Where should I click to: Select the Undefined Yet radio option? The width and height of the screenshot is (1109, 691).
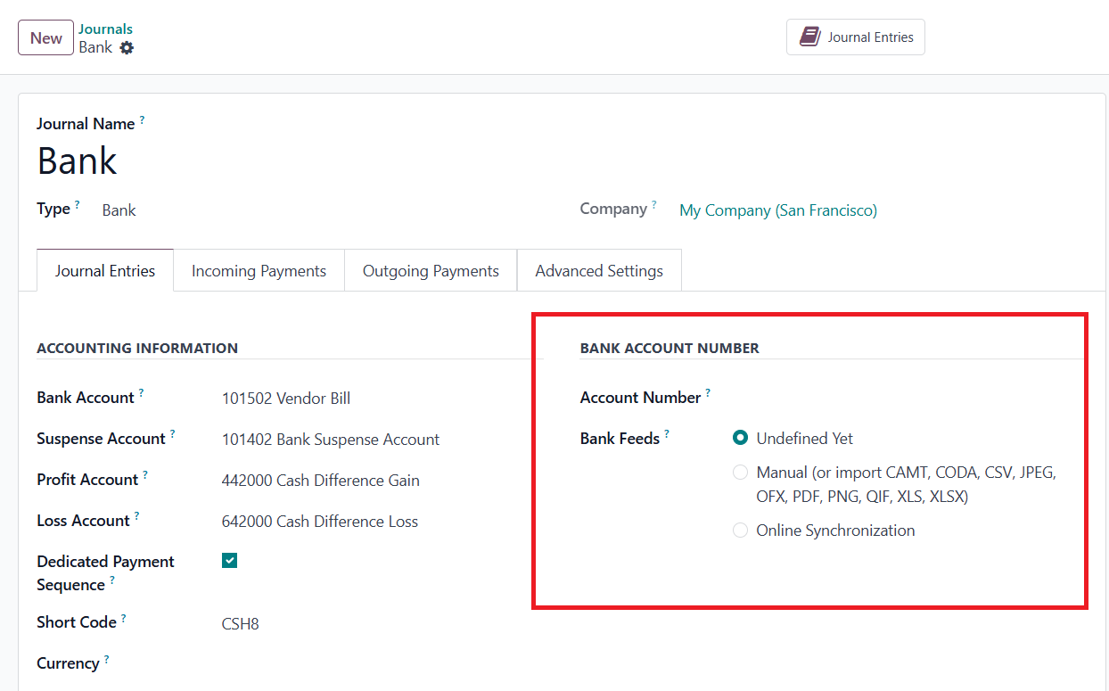[740, 438]
